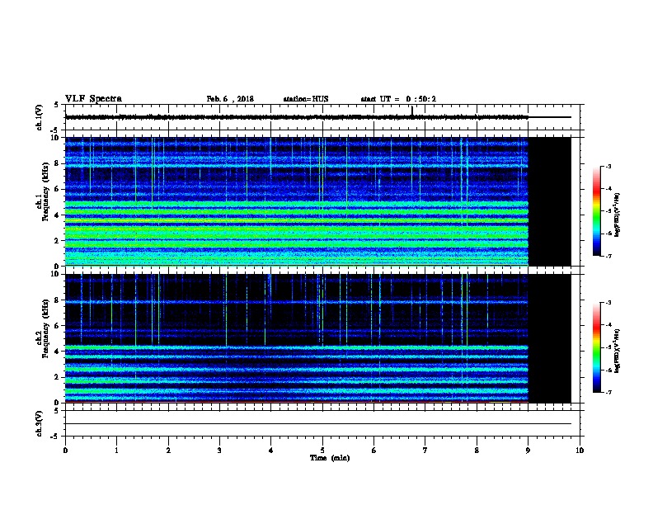Click the "6" kHz tick on ch.1 spectrogram
The image size is (653, 505).
click(x=58, y=189)
